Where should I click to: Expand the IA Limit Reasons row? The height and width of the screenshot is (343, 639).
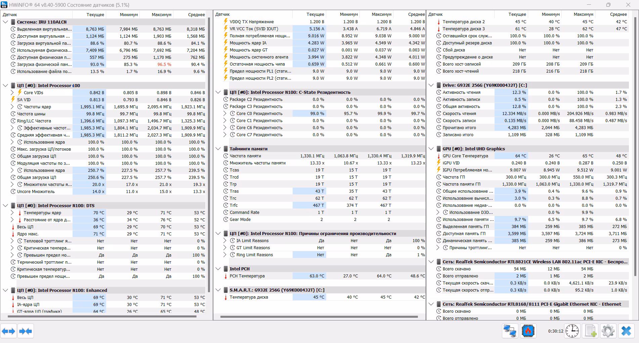pos(225,240)
